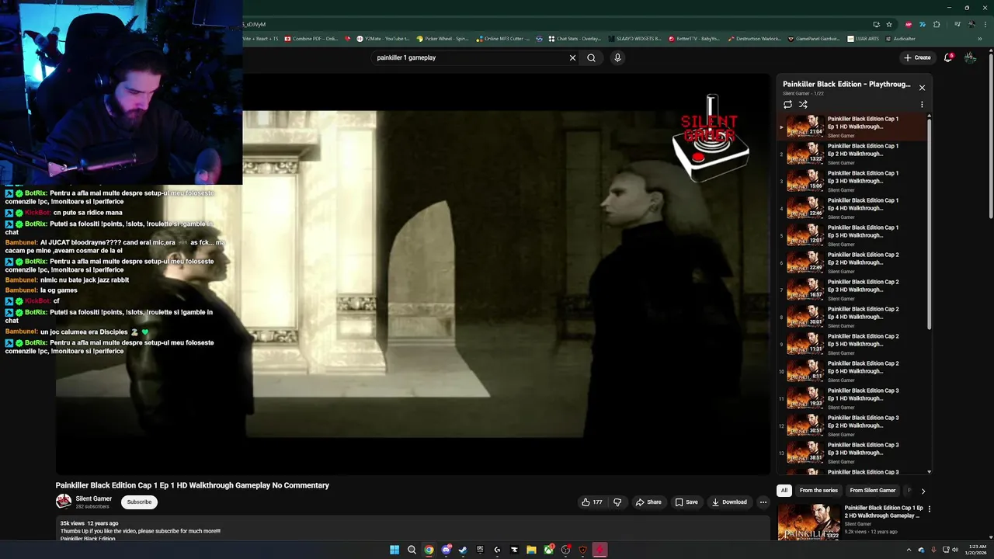Open 'Y2Mate - YouTube' bookmark
Image resolution: width=994 pixels, height=559 pixels.
click(x=384, y=38)
